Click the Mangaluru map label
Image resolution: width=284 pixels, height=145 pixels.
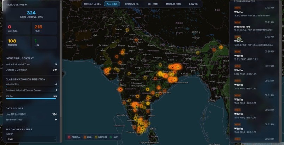(x=121, y=115)
